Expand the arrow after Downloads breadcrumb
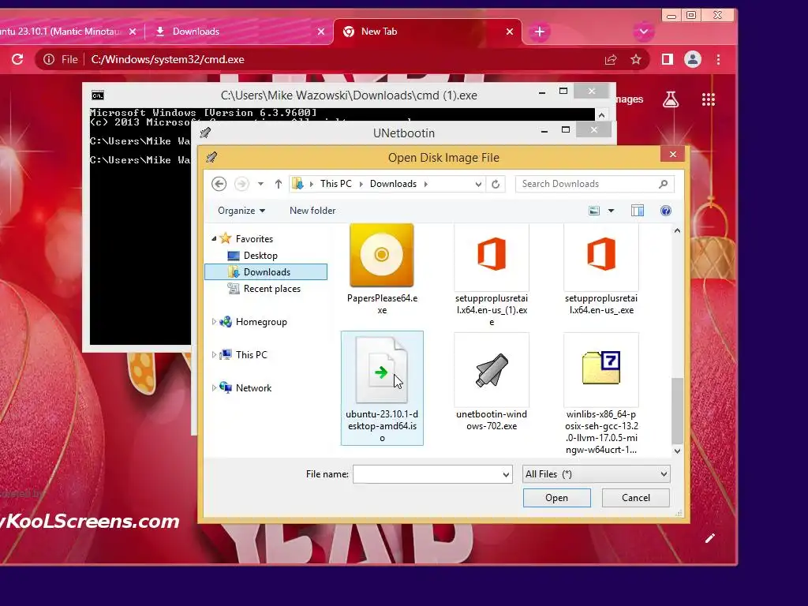The width and height of the screenshot is (808, 606). tap(425, 184)
